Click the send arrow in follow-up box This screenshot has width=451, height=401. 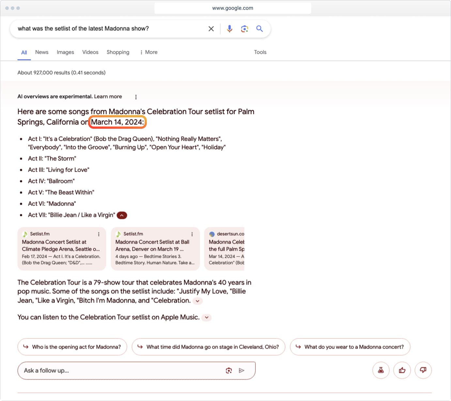[241, 370]
